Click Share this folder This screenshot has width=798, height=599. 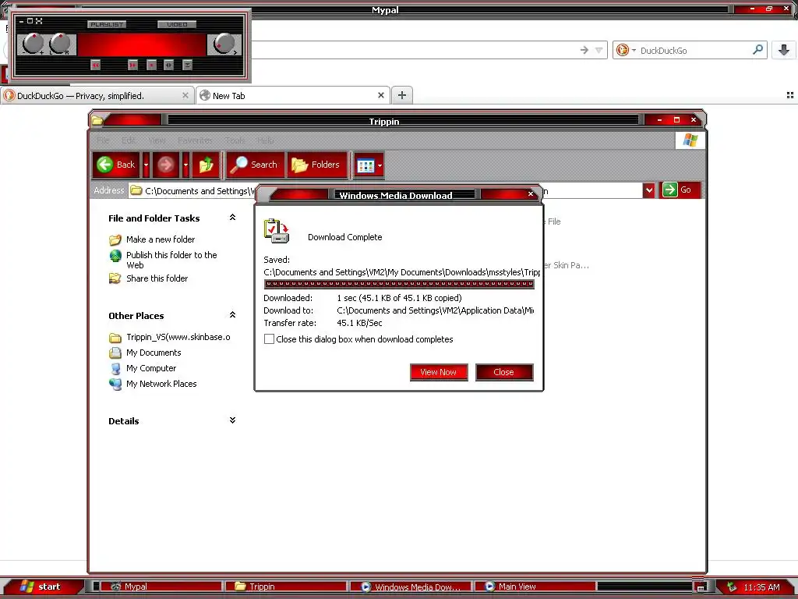[x=157, y=278]
